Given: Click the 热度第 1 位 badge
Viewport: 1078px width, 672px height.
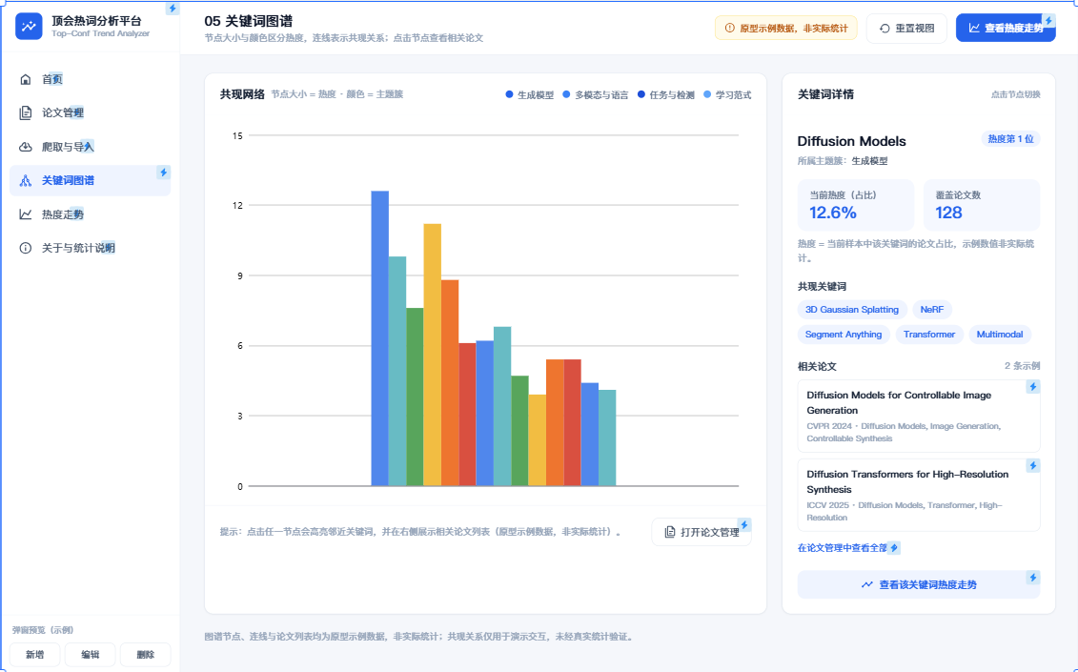Looking at the screenshot, I should click(x=1010, y=139).
